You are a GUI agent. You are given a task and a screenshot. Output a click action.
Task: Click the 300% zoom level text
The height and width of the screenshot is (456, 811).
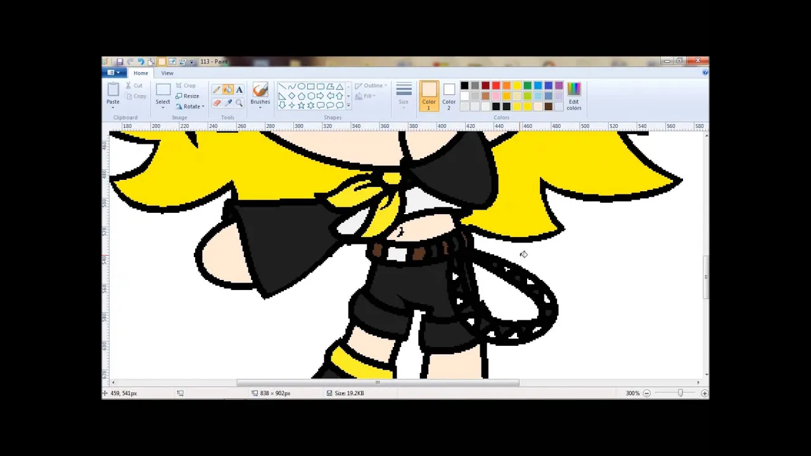632,393
